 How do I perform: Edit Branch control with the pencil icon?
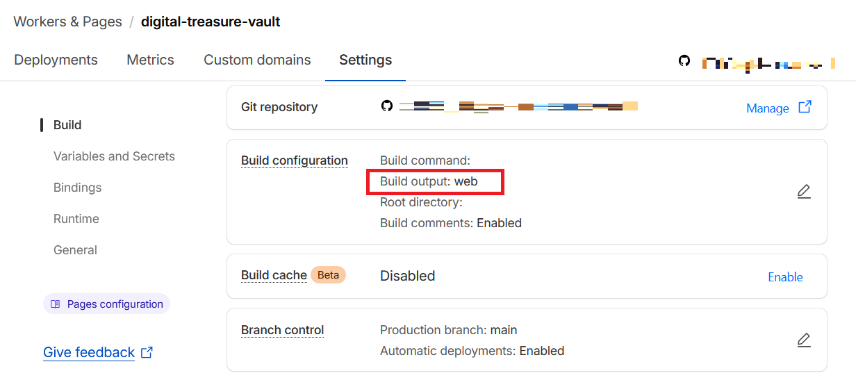[x=804, y=340]
